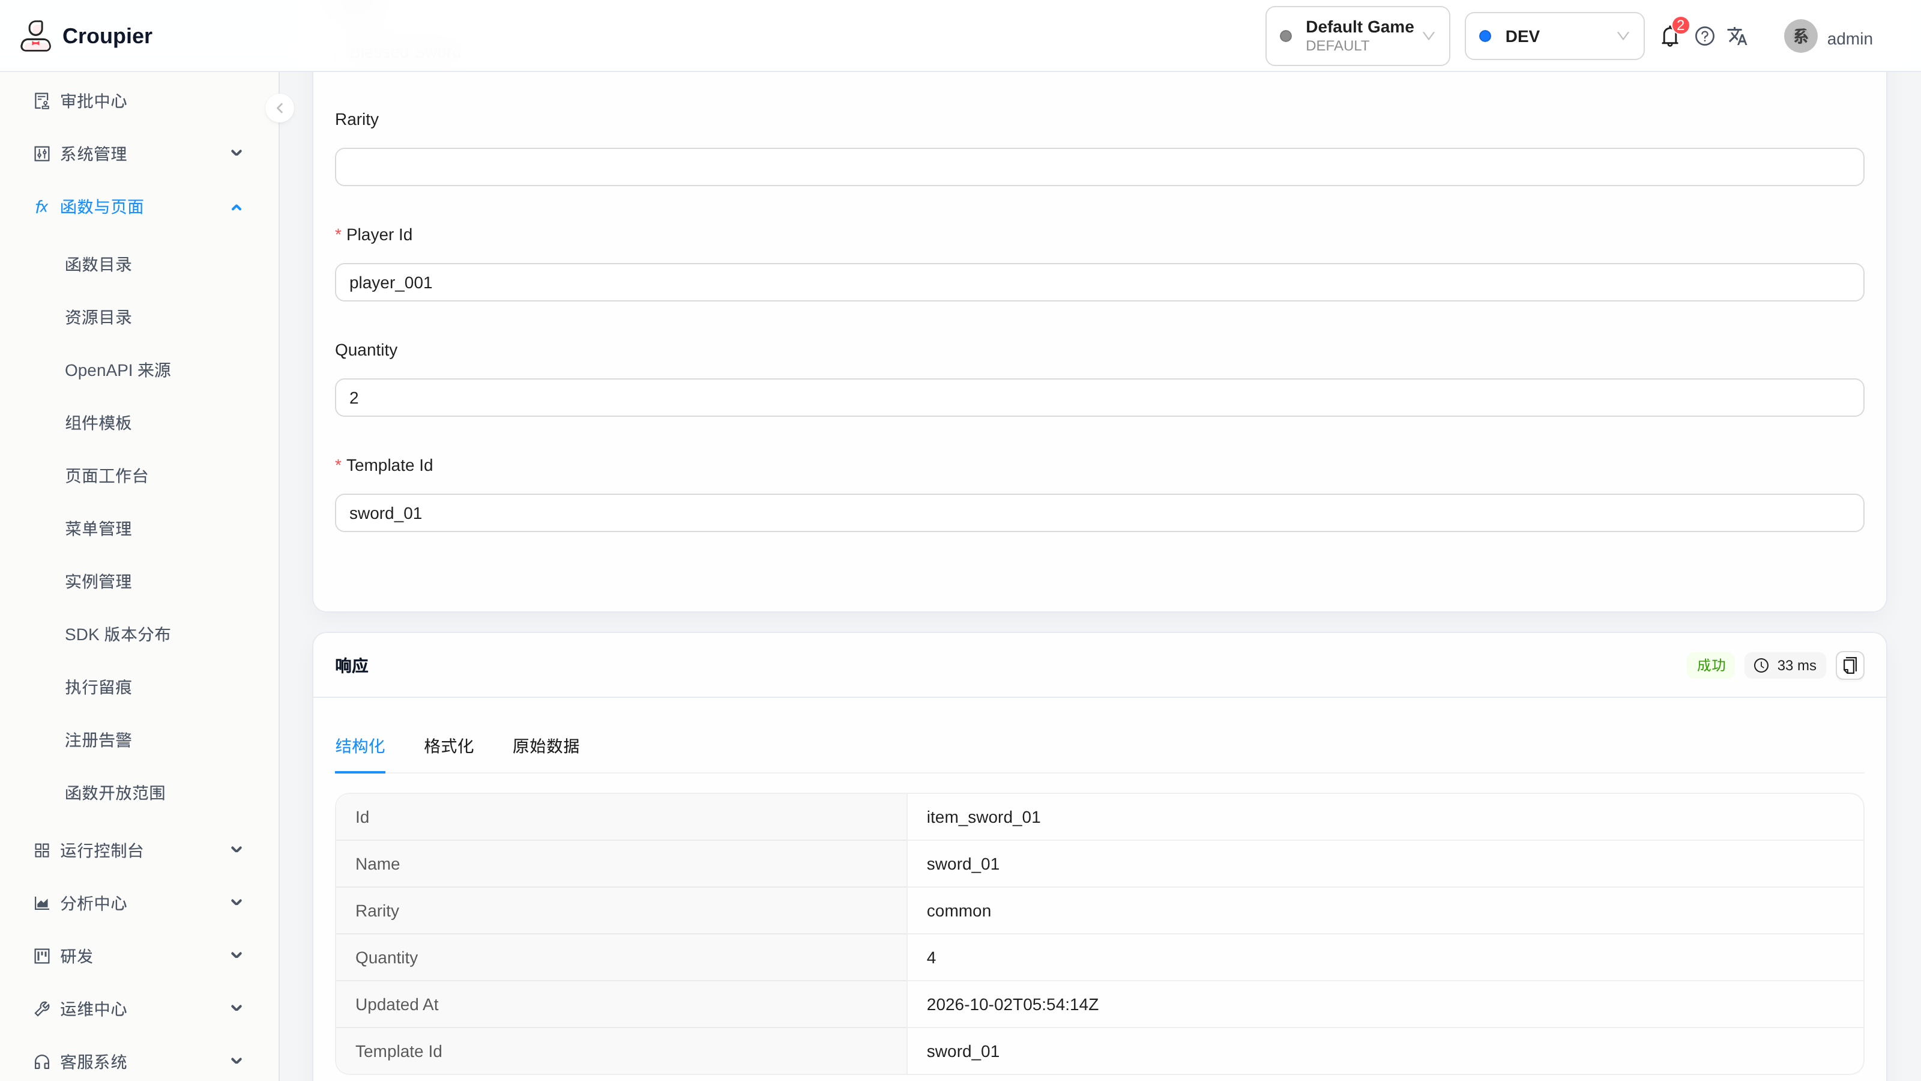
Task: Open 实例管理 menu item
Action: coord(98,582)
